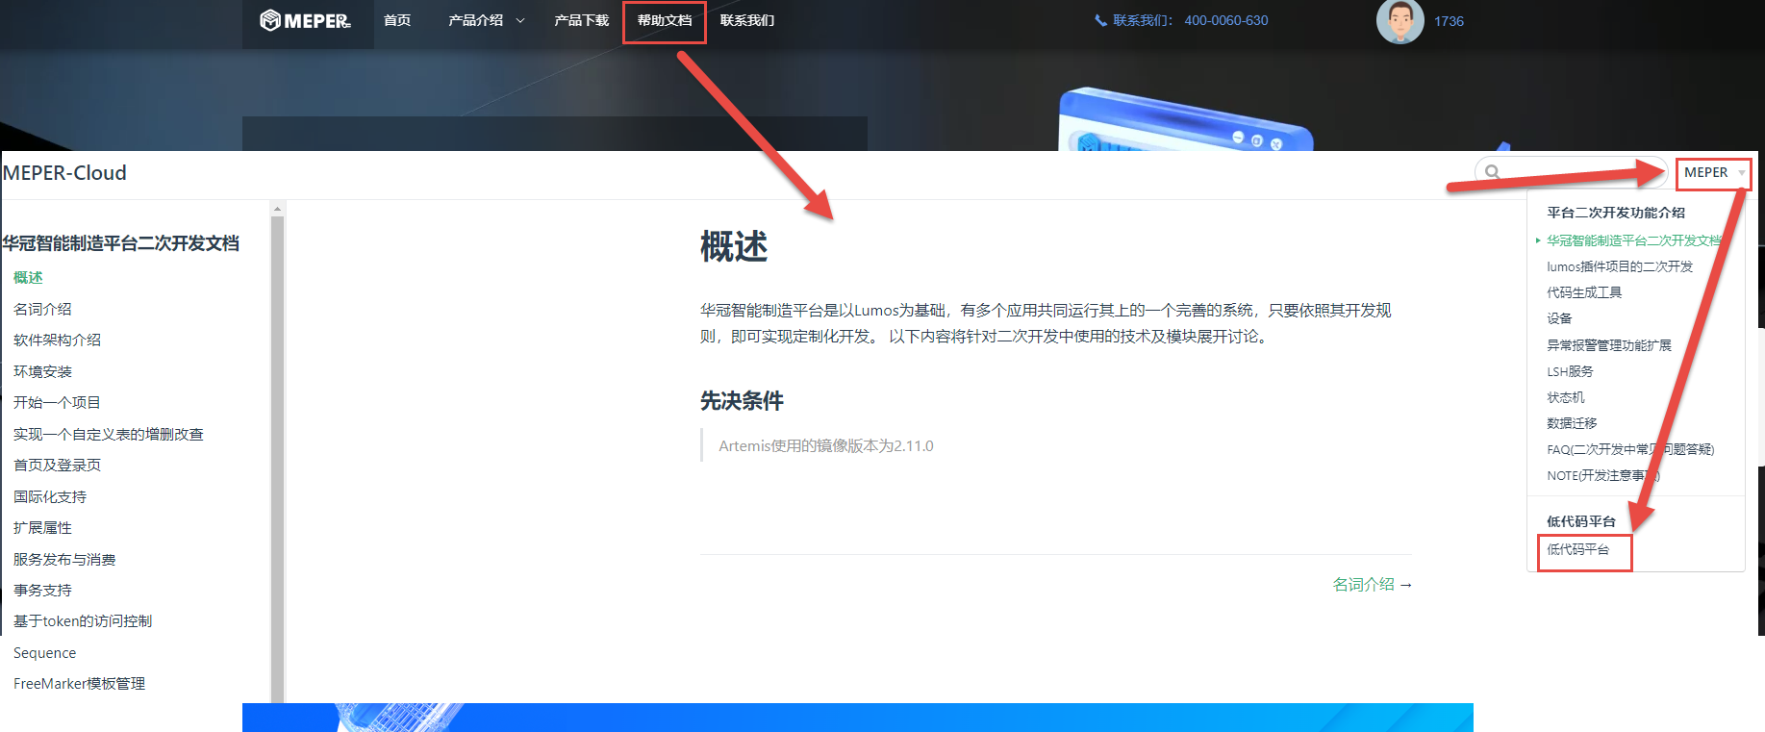Select FreeMarker模板管理 in the sidebar
The image size is (1765, 732).
79,683
